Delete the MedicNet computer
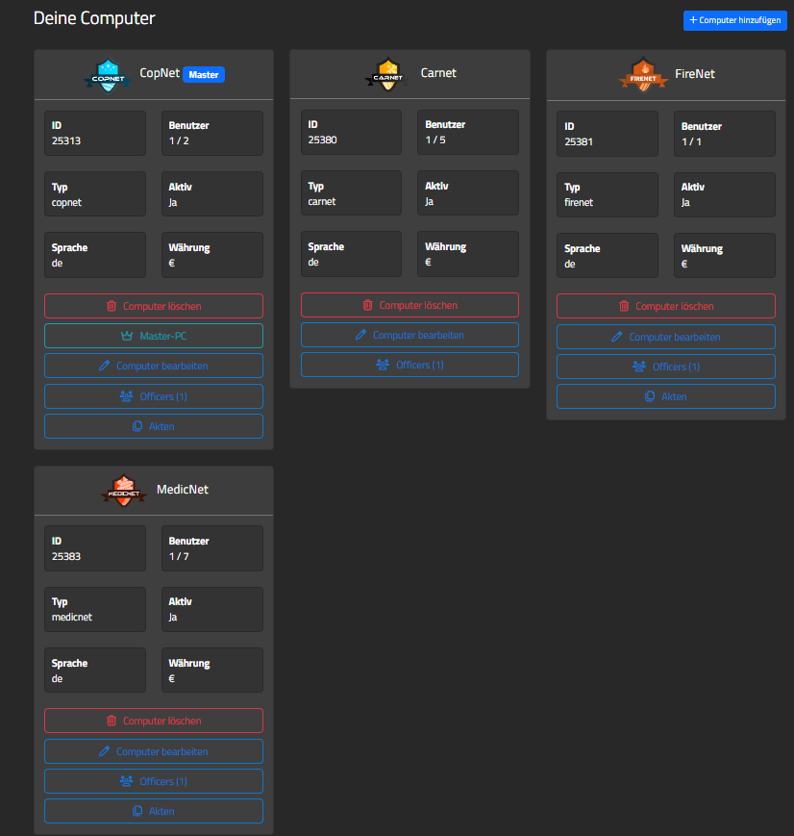 154,721
